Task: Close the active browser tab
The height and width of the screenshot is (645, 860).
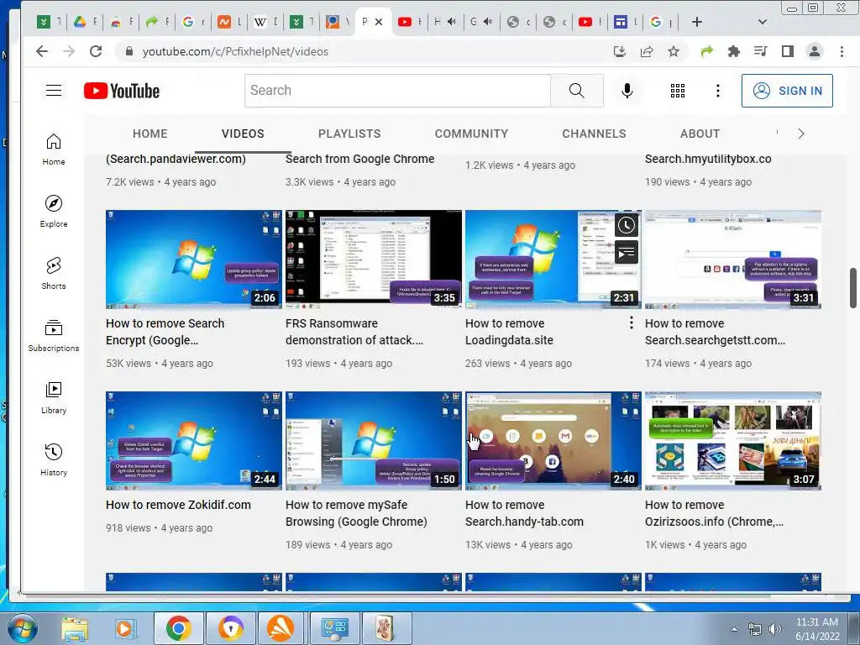Action: click(379, 22)
